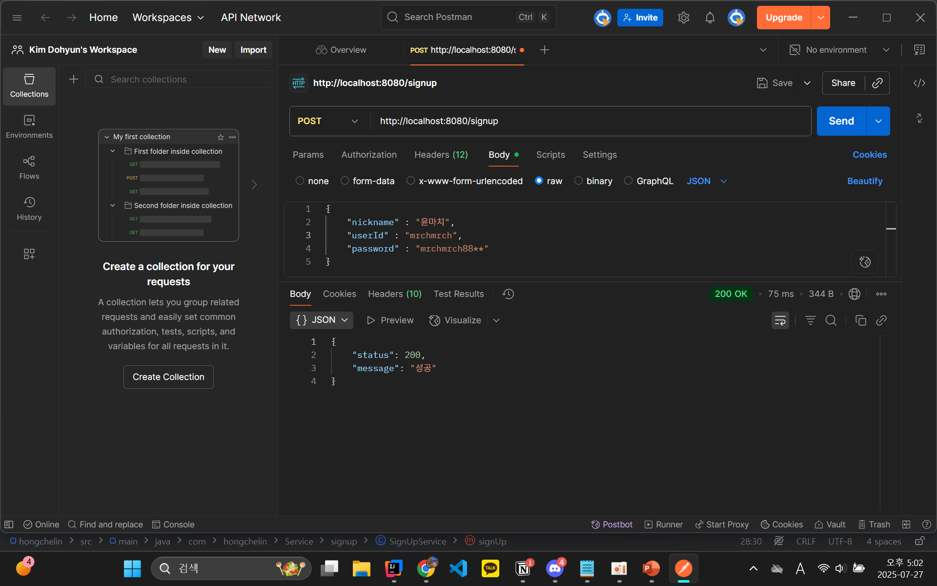Choose the none body type
This screenshot has height=586, width=937.
(x=300, y=181)
